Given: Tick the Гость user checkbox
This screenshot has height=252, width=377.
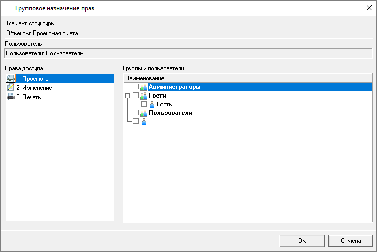Looking at the screenshot, I should [144, 104].
